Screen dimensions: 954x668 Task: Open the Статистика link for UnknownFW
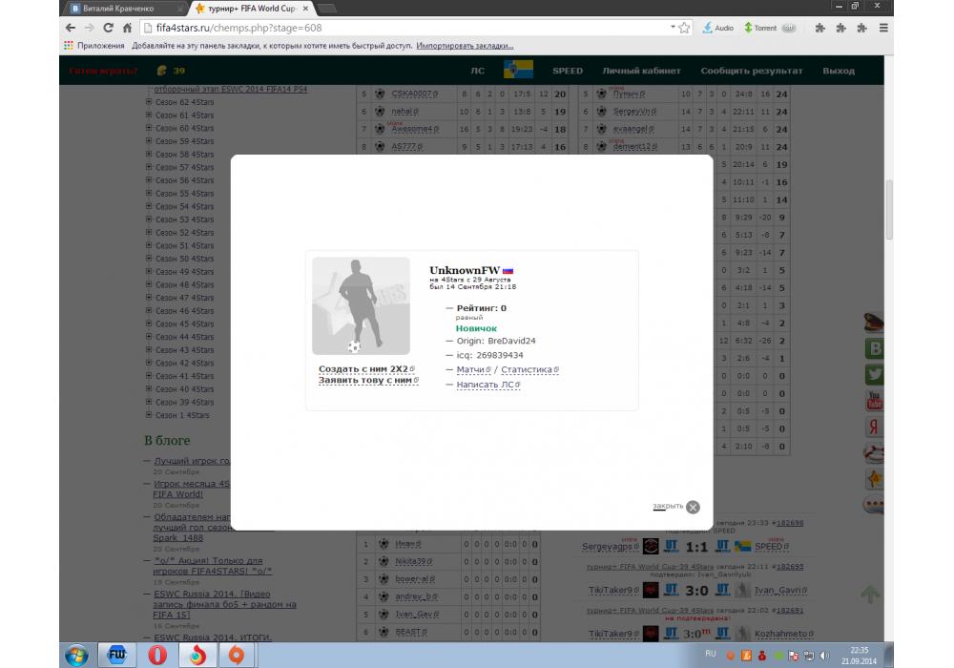click(x=528, y=369)
